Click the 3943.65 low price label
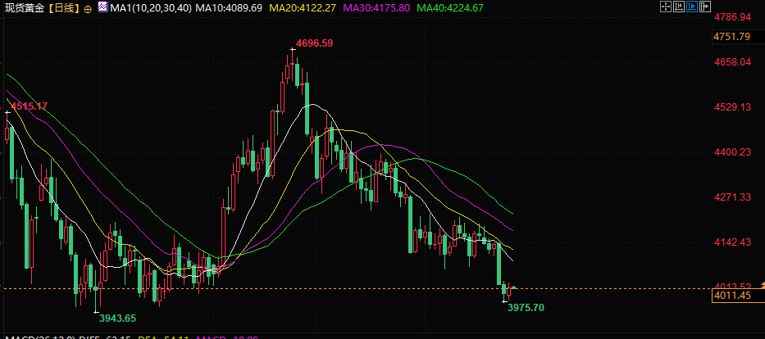The width and height of the screenshot is (765, 339). coord(117,319)
